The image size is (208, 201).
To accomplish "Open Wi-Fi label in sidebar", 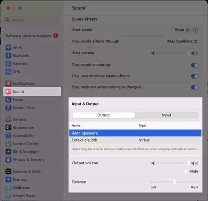I will point(18,48).
